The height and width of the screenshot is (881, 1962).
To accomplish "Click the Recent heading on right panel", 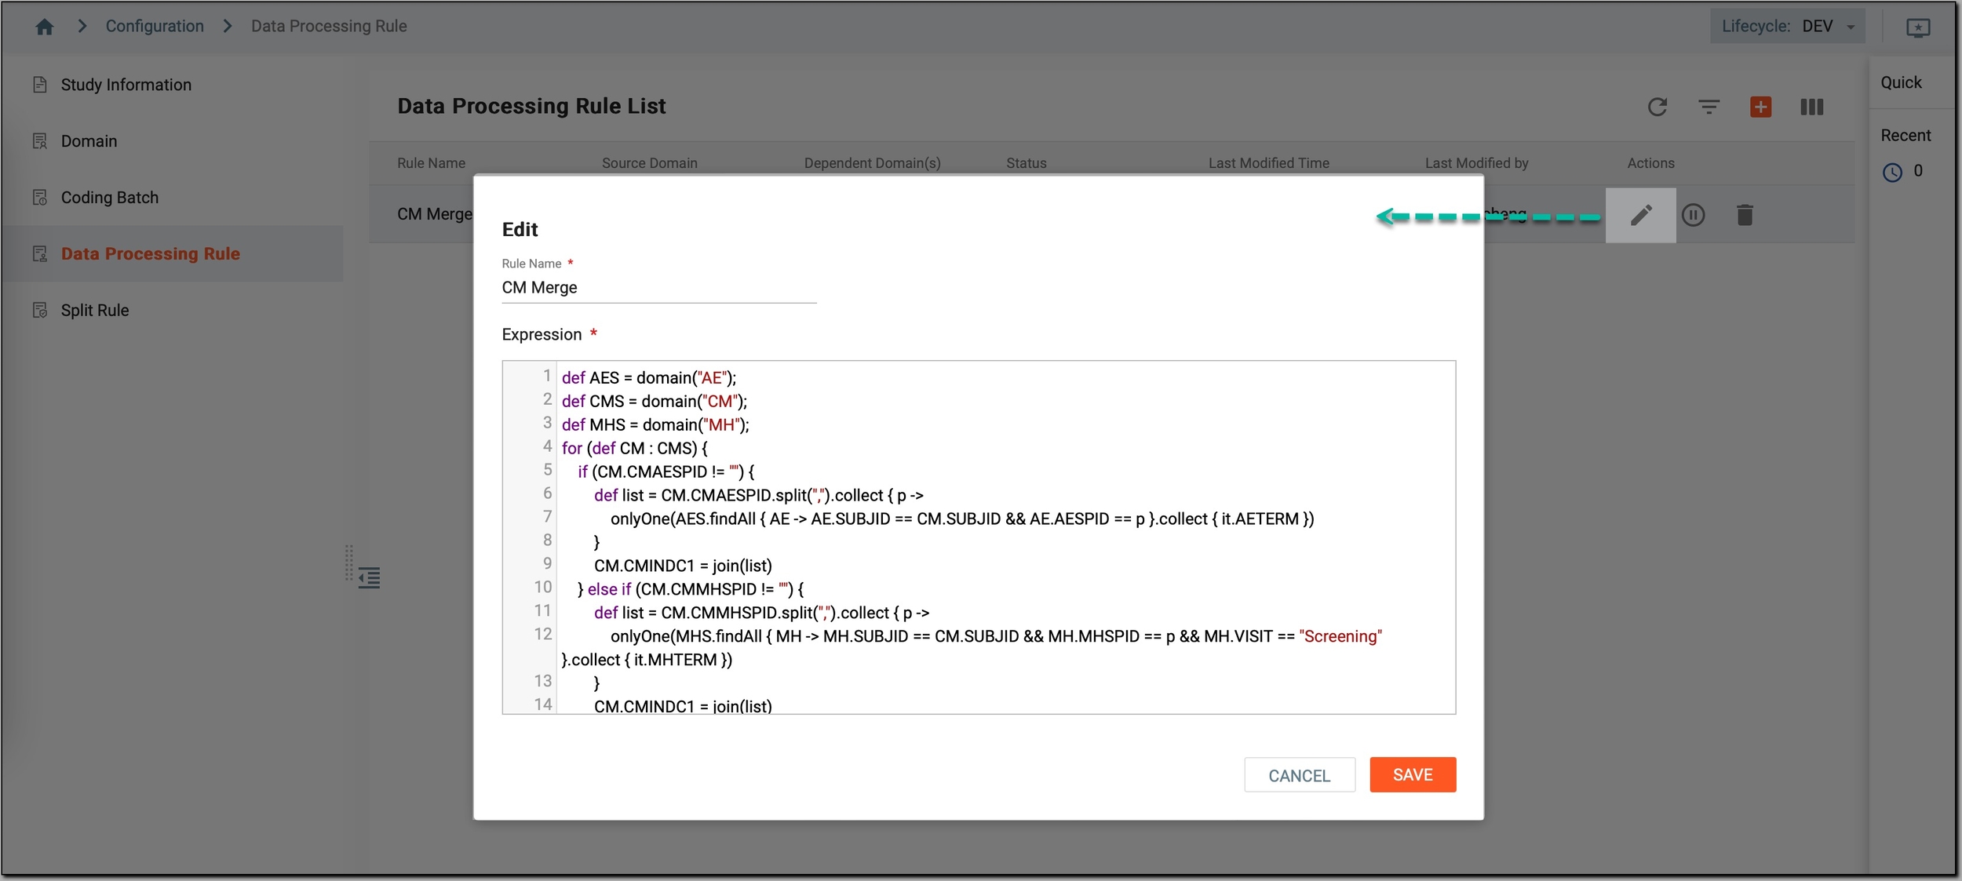I will (1905, 136).
